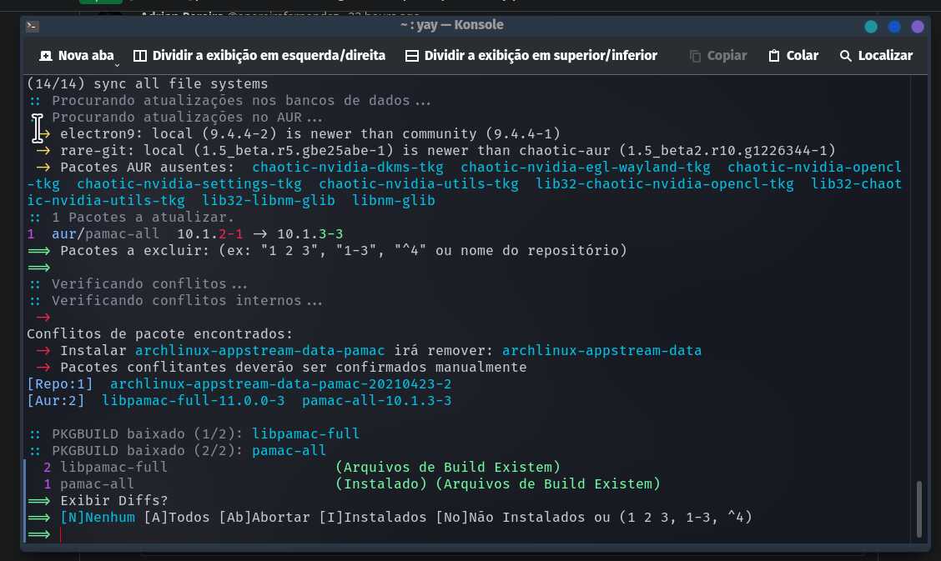Click the Konsole terminal icon in title bar
Screen dimensions: 941x561
pos(33,26)
